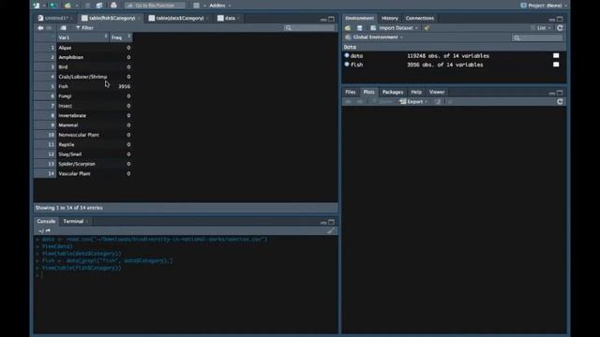Viewport: 600px width, 337px height.
Task: Refresh the current plot
Action: (560, 102)
